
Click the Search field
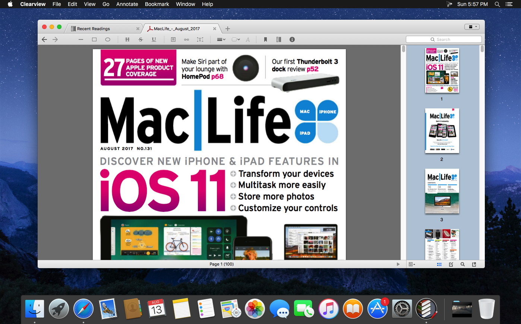pyautogui.click(x=443, y=39)
